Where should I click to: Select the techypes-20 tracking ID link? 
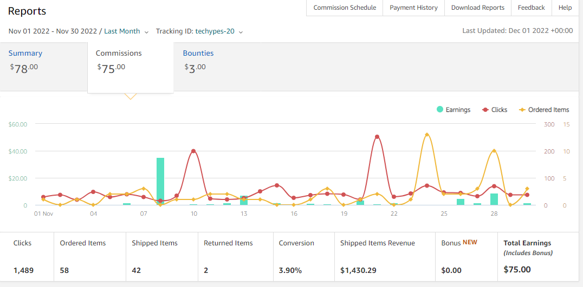coord(215,31)
